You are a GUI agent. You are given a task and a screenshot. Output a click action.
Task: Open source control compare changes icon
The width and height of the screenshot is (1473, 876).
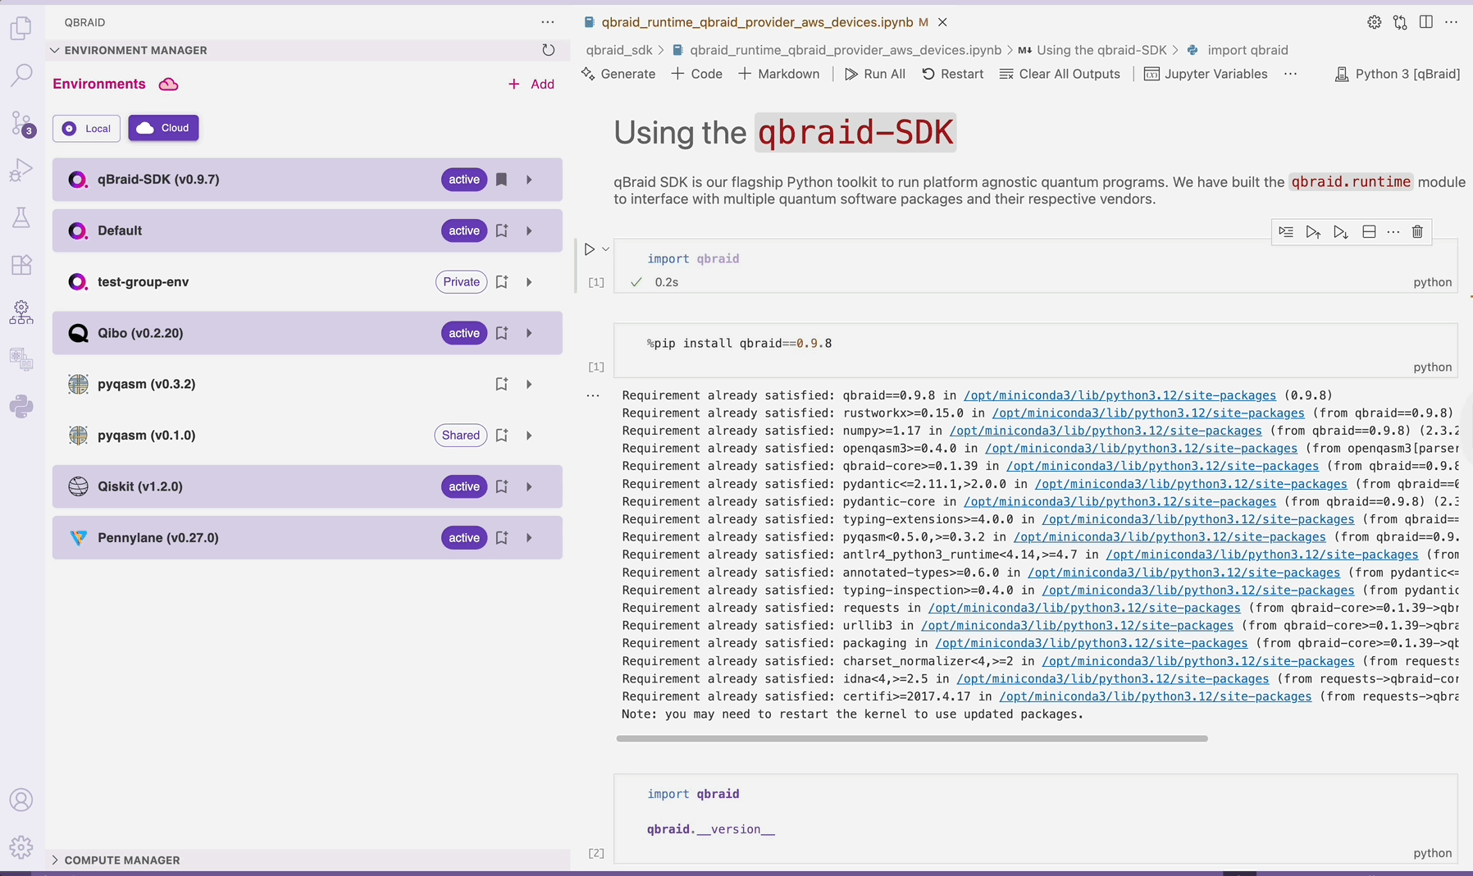pos(1400,22)
